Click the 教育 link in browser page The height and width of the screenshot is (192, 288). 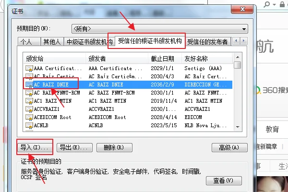click(272, 129)
